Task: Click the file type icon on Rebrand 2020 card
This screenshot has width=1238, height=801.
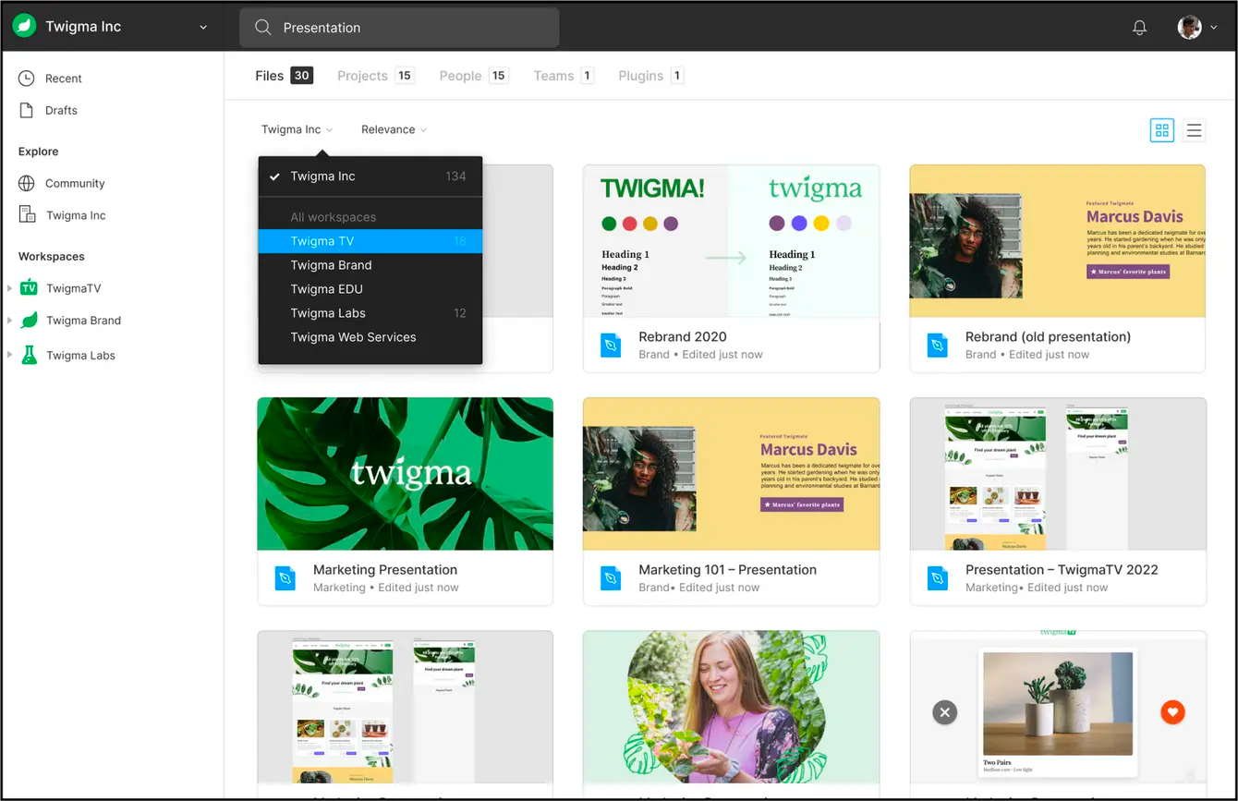Action: click(x=611, y=346)
